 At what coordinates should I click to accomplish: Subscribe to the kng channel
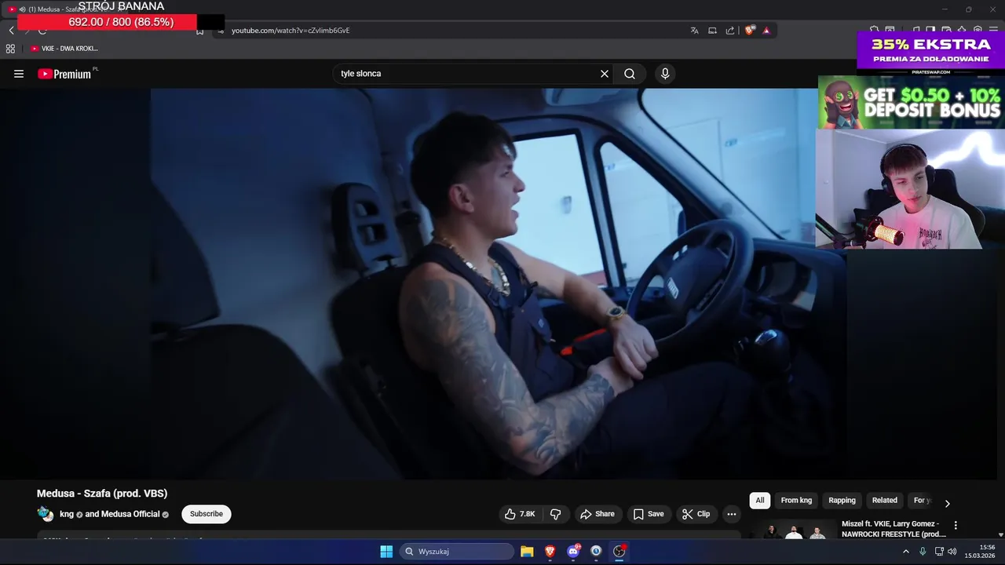click(206, 514)
